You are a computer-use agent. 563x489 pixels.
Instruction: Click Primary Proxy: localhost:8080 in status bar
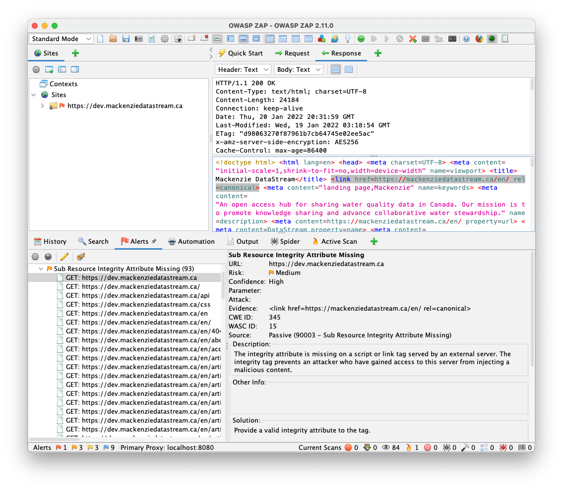point(167,448)
